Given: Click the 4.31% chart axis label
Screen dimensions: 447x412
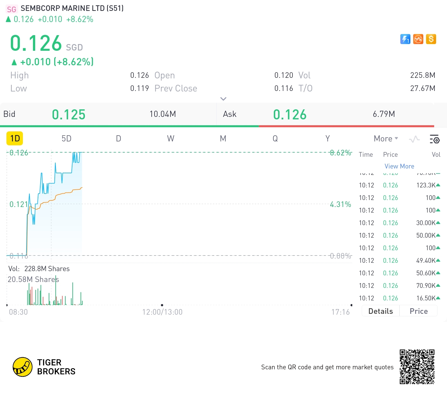Looking at the screenshot, I should [341, 204].
